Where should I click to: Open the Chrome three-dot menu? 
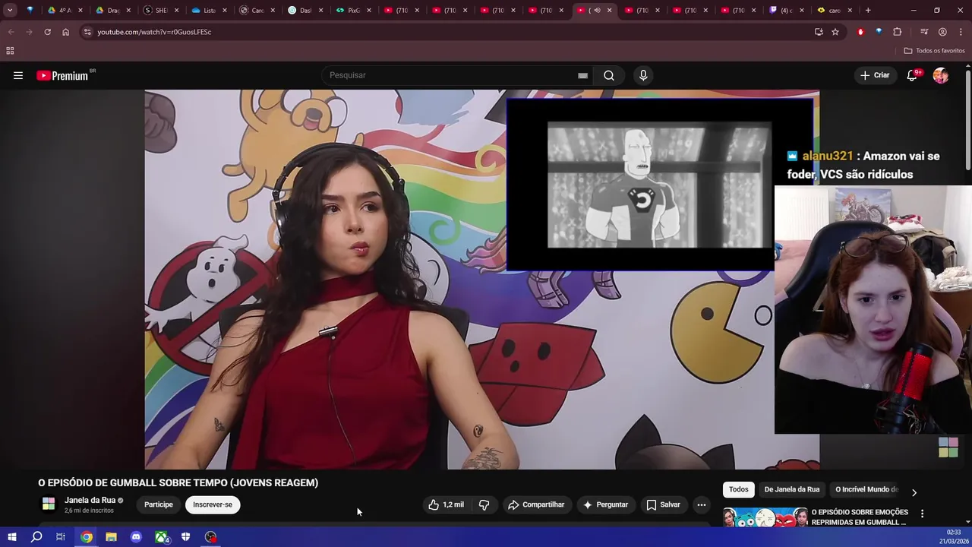coord(961,32)
